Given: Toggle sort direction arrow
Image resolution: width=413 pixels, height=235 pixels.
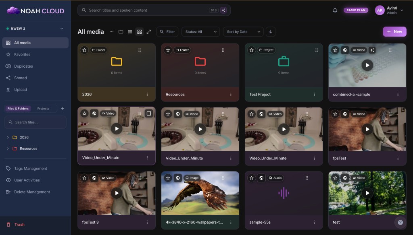Looking at the screenshot, I should [x=271, y=32].
